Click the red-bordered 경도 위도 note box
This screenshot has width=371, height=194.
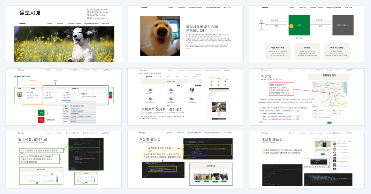coord(282,89)
